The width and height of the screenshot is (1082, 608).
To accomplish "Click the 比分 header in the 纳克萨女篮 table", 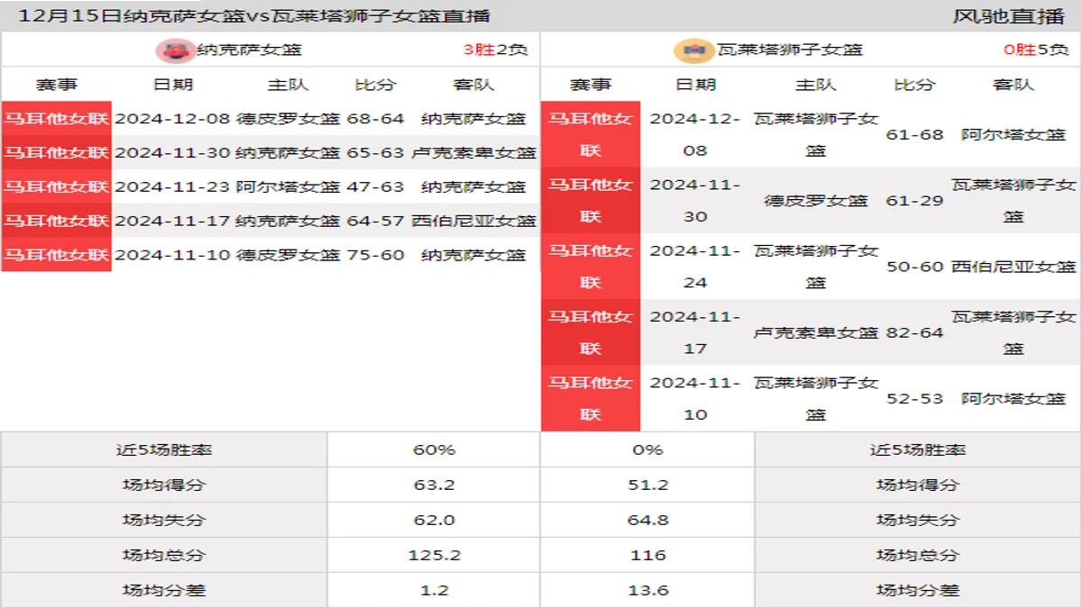I will [376, 85].
